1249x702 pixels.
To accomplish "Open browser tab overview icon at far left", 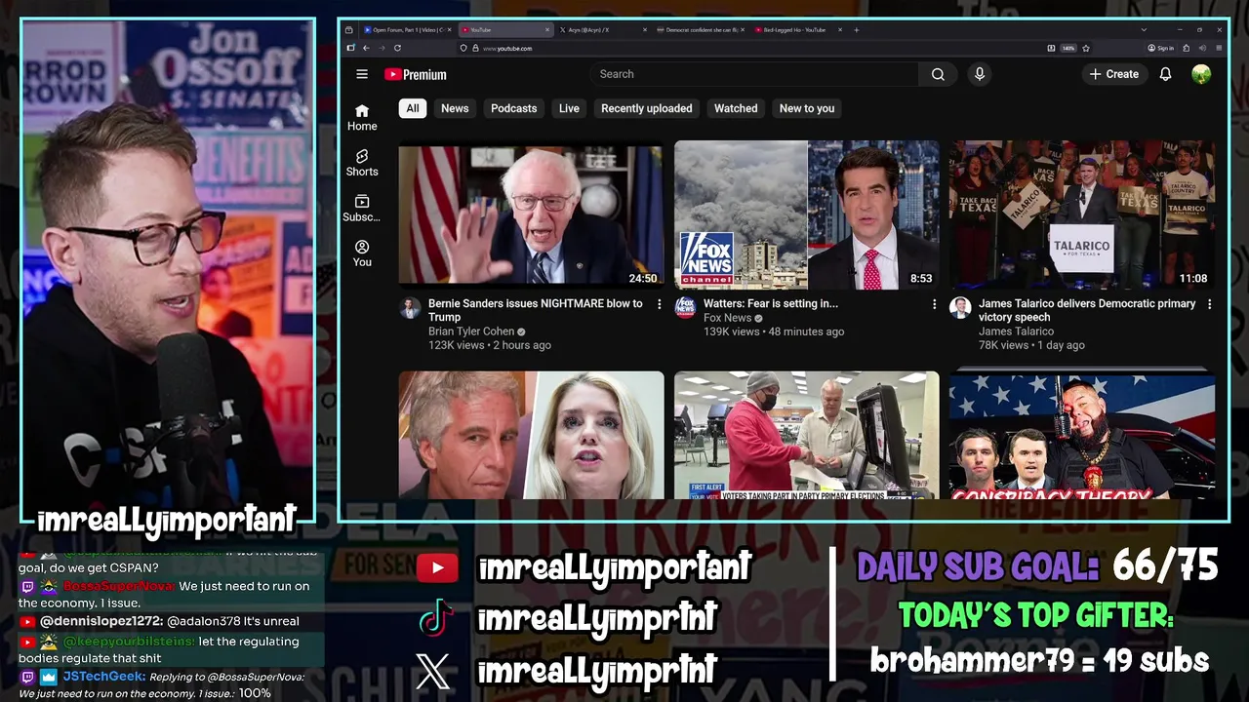I will 348,30.
